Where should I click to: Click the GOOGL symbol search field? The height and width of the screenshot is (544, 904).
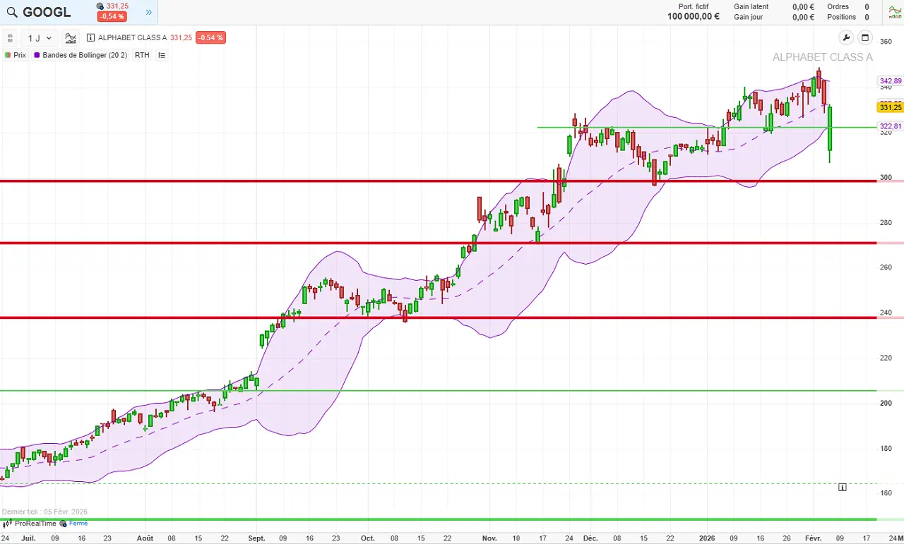click(46, 12)
